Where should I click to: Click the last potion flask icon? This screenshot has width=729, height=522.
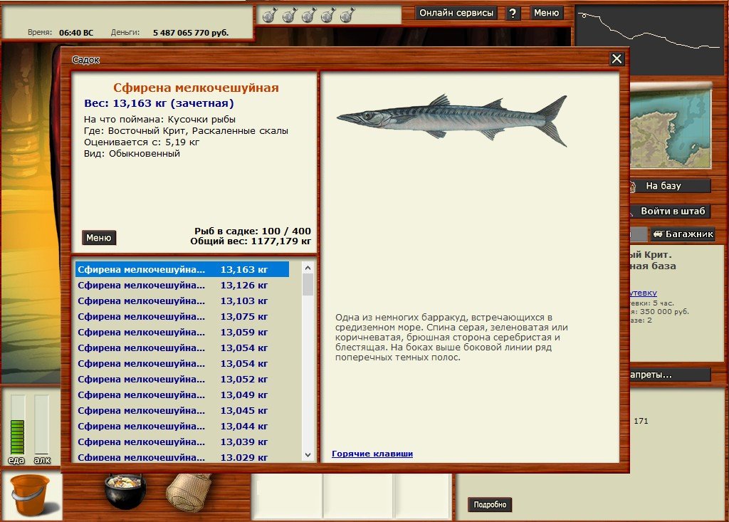(347, 14)
